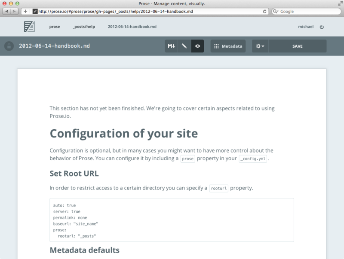Open the Metadata panel

click(x=228, y=46)
